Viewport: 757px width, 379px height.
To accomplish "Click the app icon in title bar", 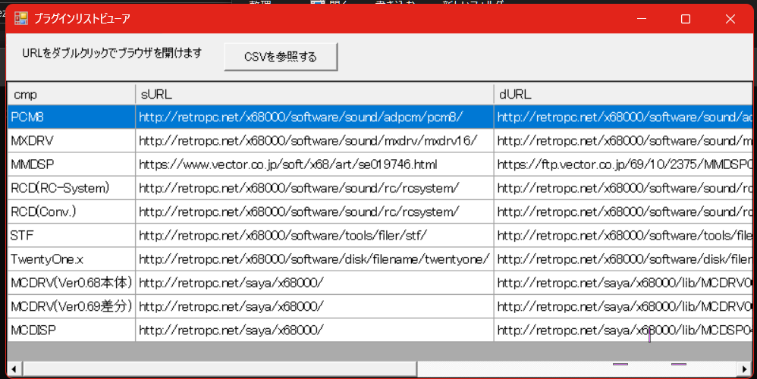I will tap(20, 19).
